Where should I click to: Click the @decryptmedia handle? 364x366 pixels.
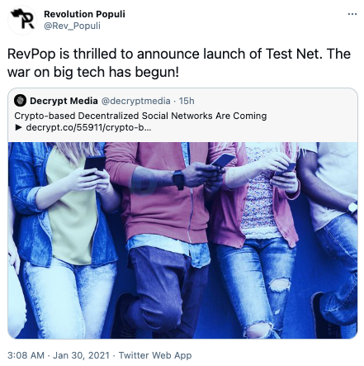(x=136, y=101)
